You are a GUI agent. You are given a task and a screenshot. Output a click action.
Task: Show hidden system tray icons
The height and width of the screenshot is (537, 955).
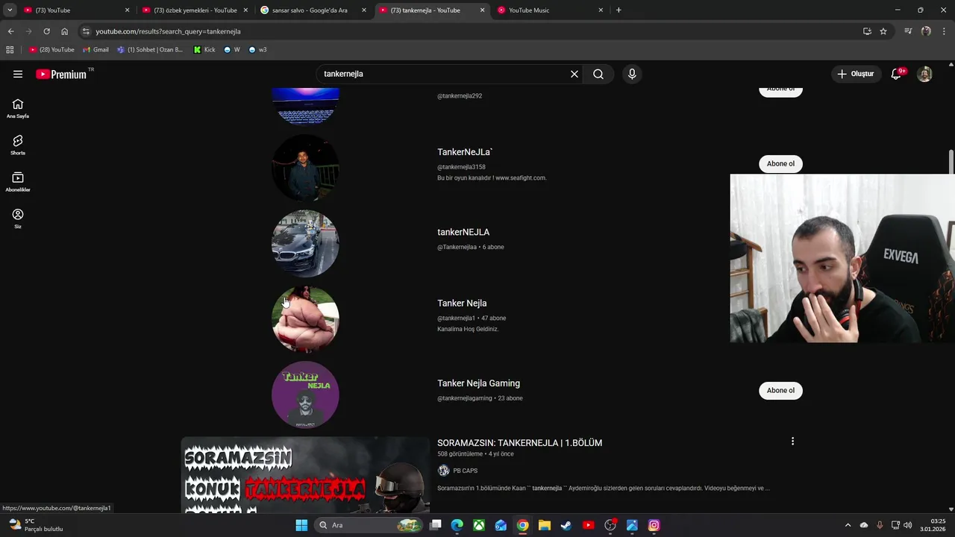coord(848,525)
